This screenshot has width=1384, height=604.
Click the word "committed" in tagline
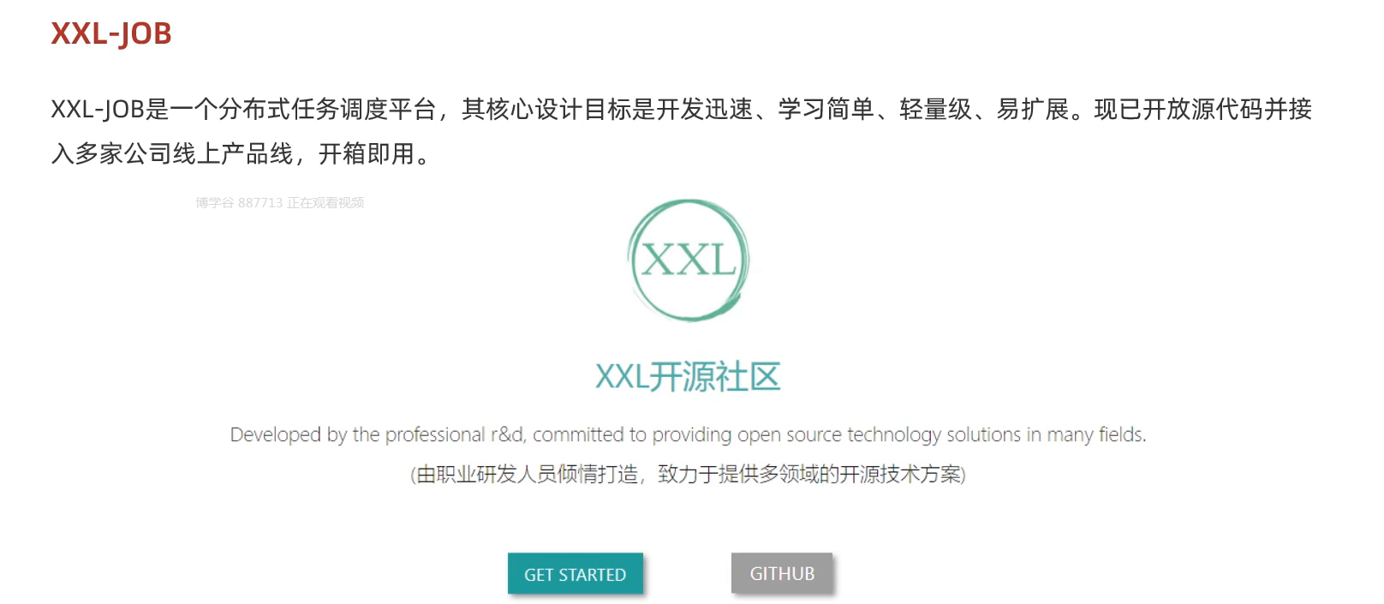(x=578, y=434)
